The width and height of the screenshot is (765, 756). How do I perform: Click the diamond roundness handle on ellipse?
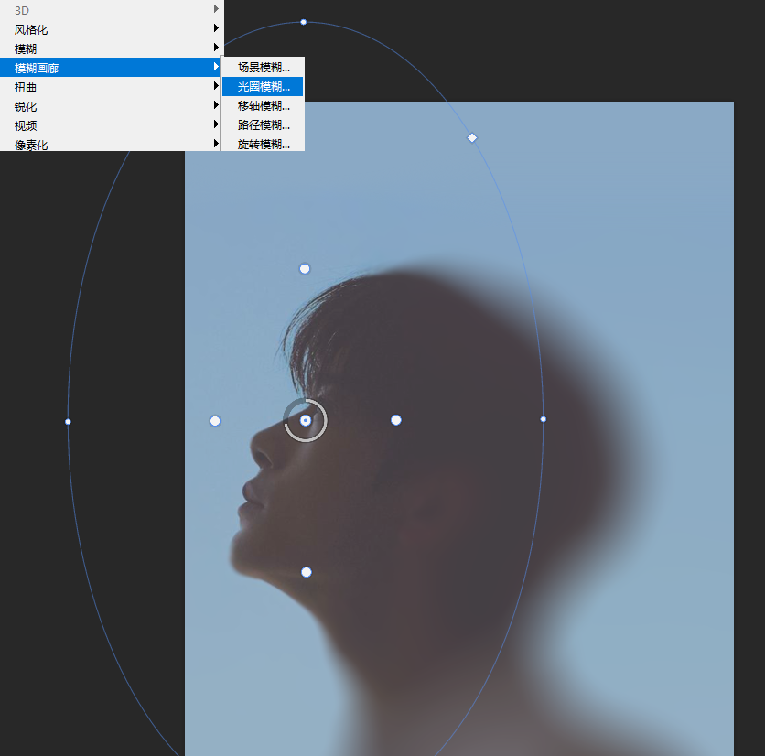472,137
